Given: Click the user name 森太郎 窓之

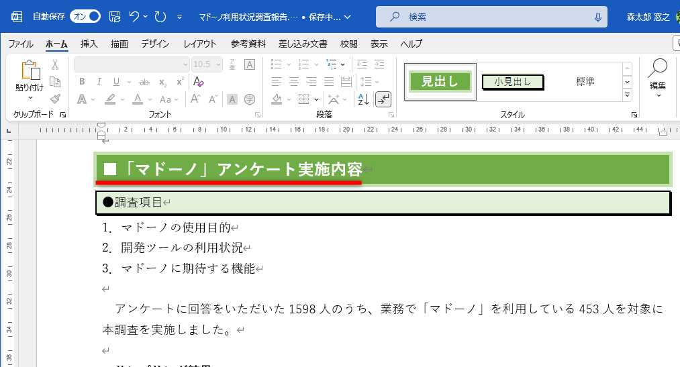Looking at the screenshot, I should 648,17.
